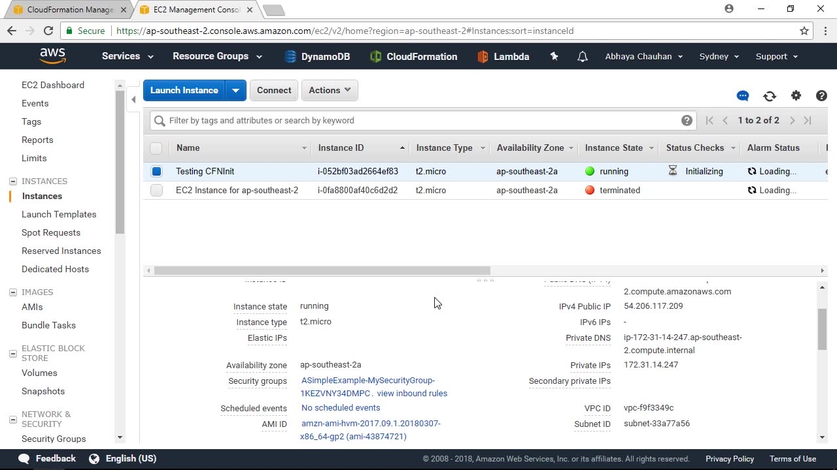The image size is (837, 470).
Task: Open the Services menu
Action: click(128, 56)
